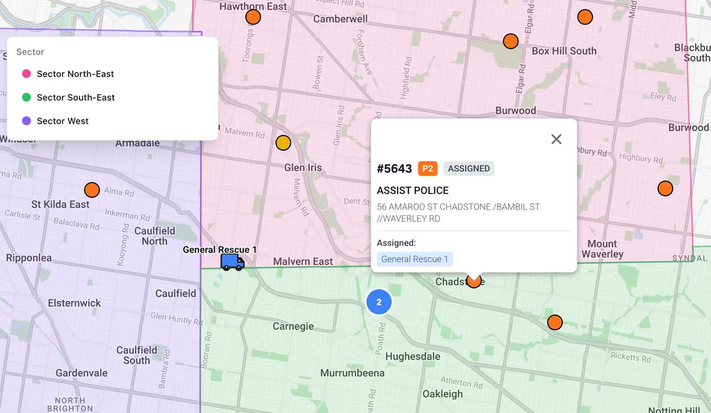Click the ASSIGNED status badge
The height and width of the screenshot is (413, 711).
click(469, 168)
